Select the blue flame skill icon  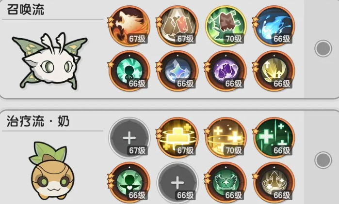pyautogui.click(x=274, y=26)
